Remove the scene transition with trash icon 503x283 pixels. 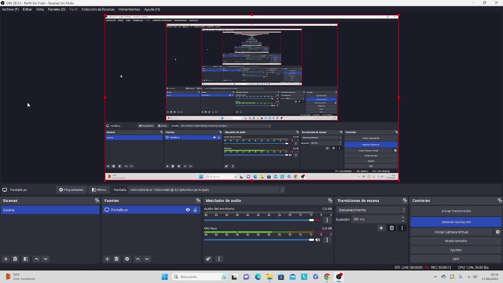point(391,228)
